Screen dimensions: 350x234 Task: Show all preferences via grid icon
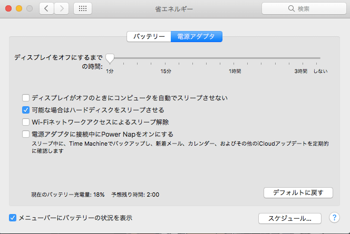coord(83,8)
